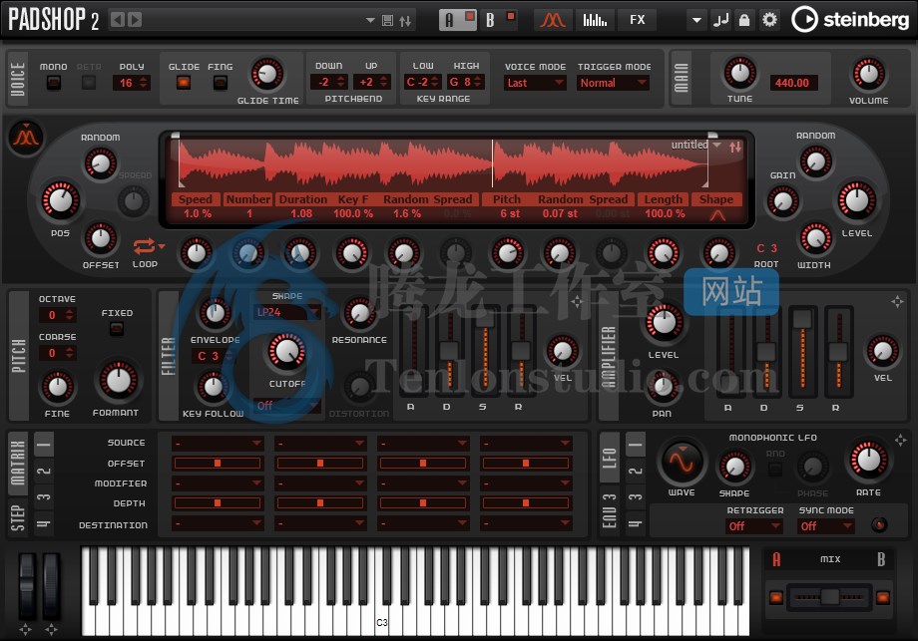The image size is (918, 641).
Task: Open LFO Retrigger Off dropdown
Action: click(754, 526)
